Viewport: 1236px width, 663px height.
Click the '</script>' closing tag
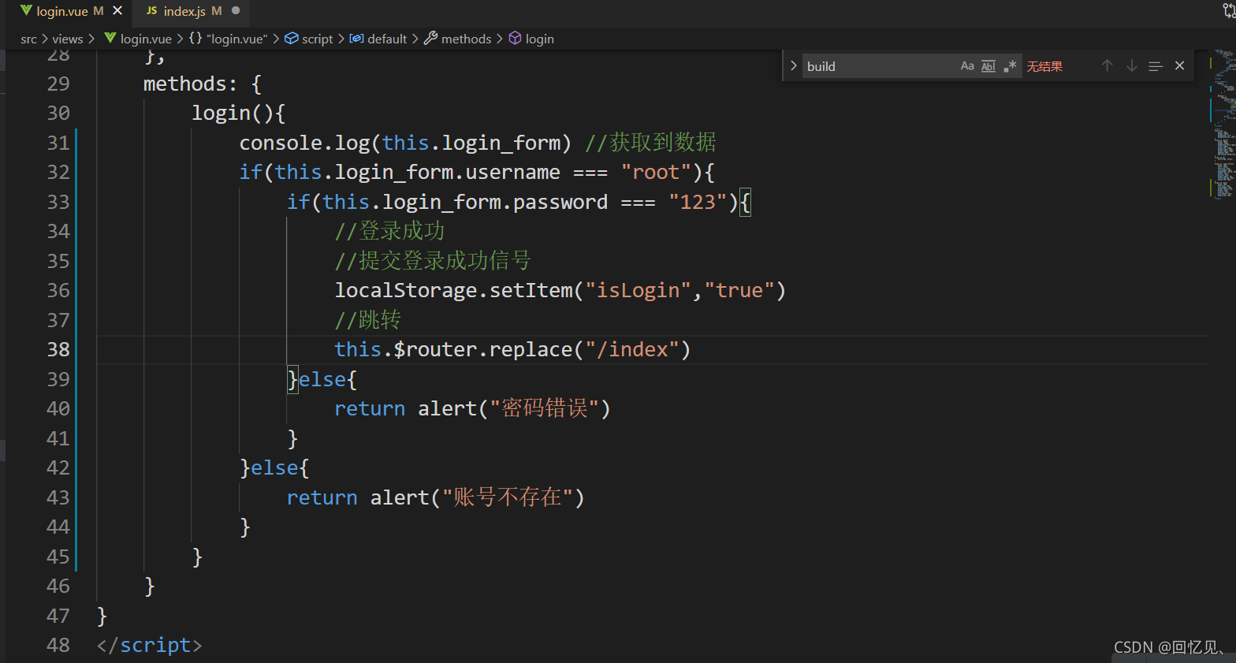[150, 645]
